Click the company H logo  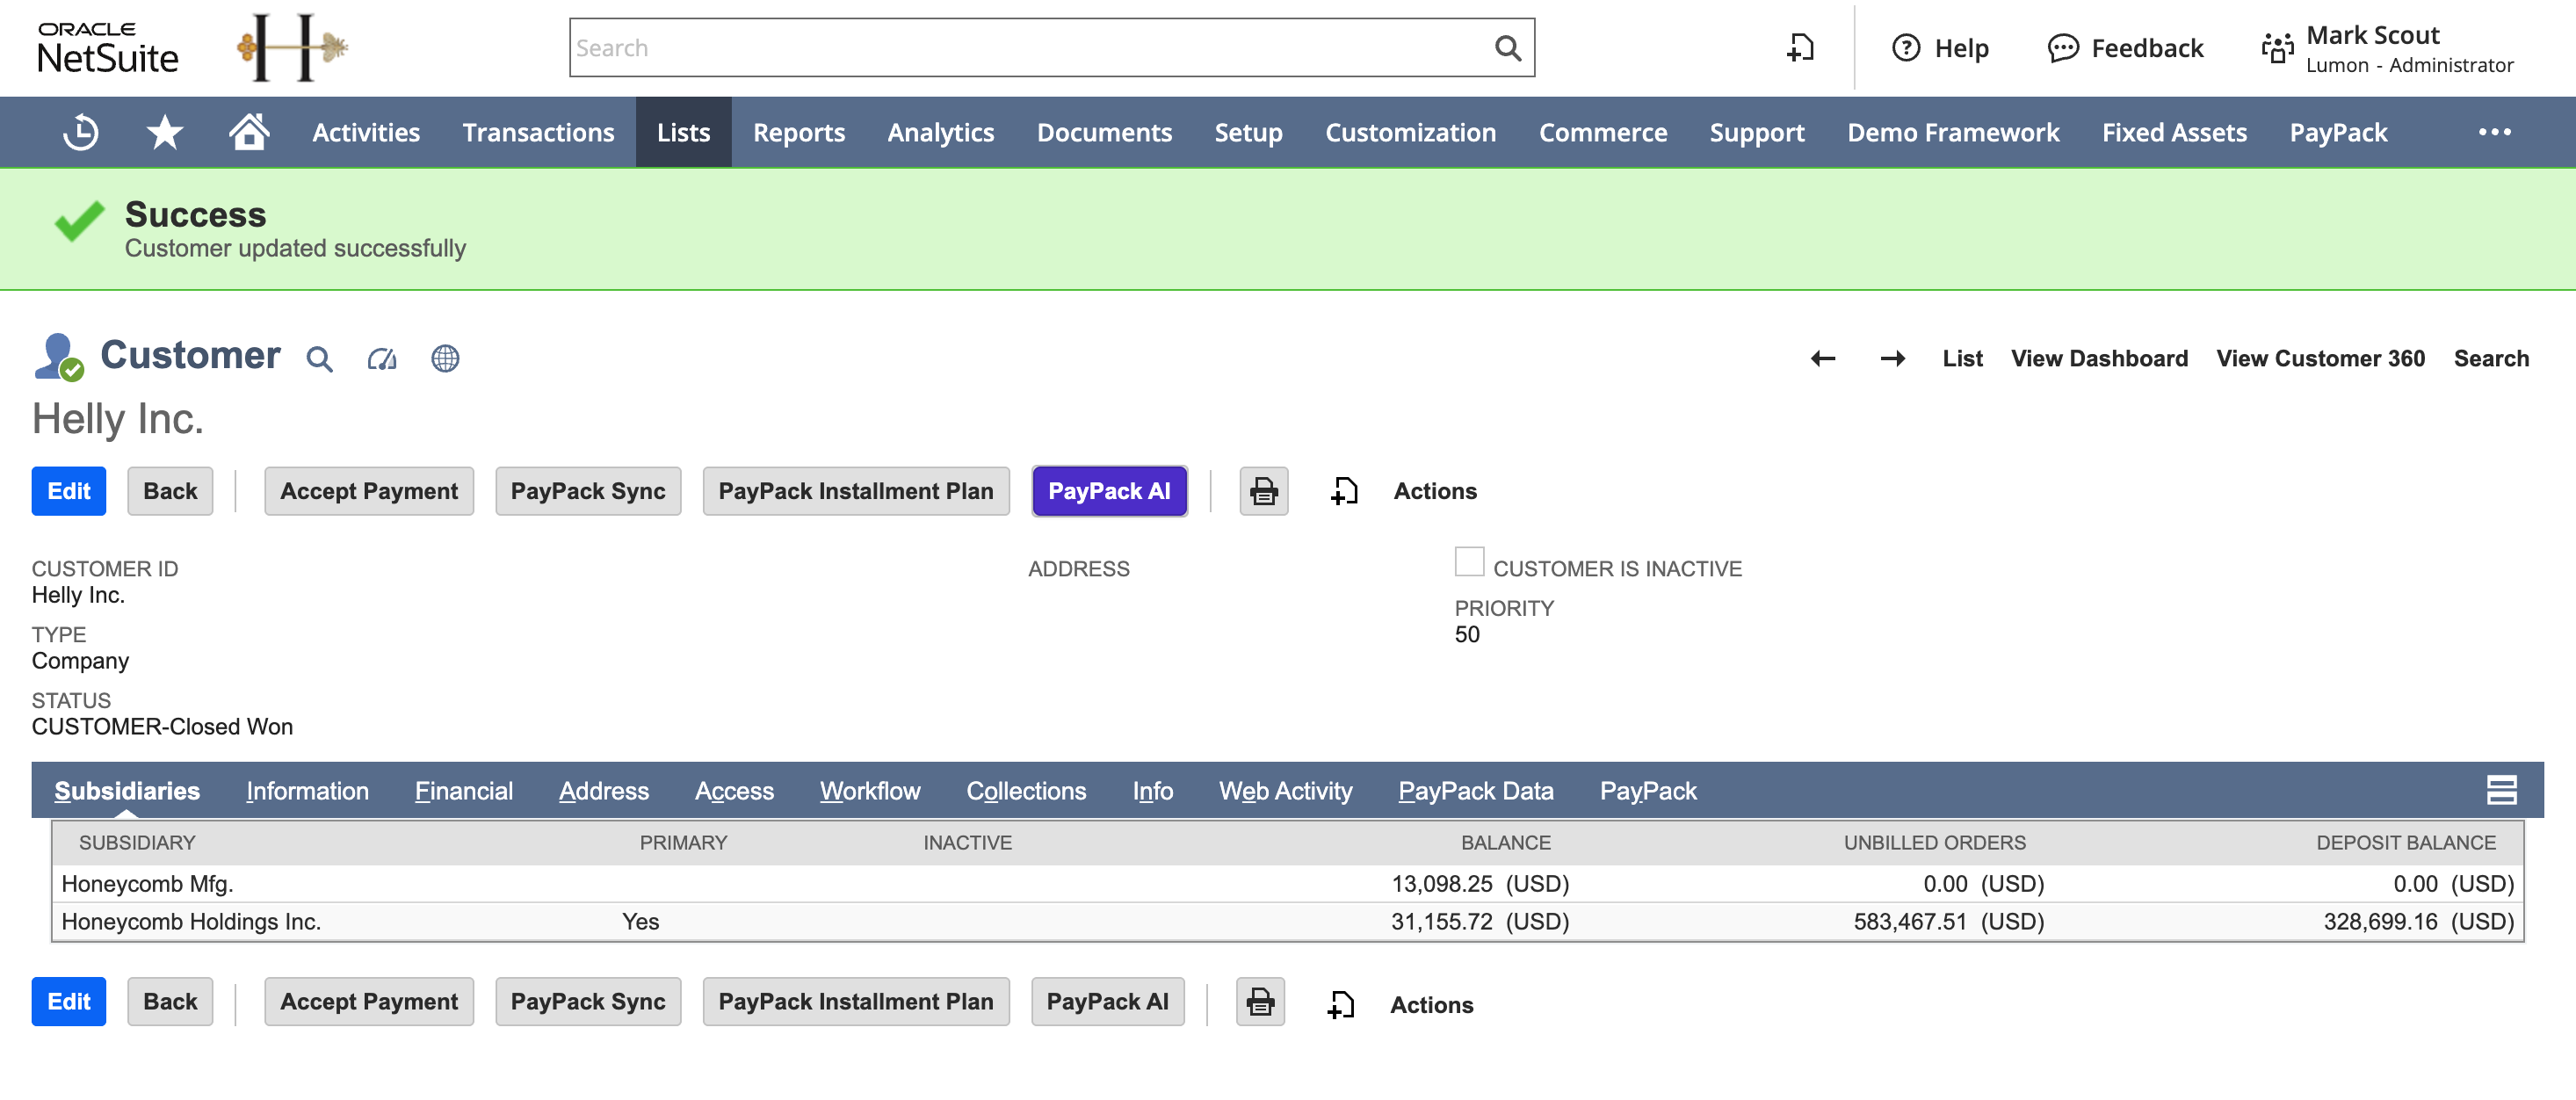click(x=292, y=47)
